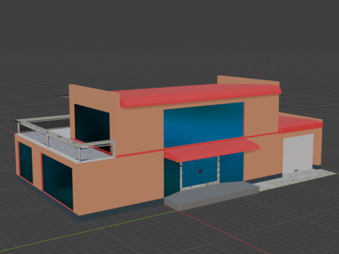339x254 pixels.
Task: Click the red canopy above the garage door
Action: (300, 125)
